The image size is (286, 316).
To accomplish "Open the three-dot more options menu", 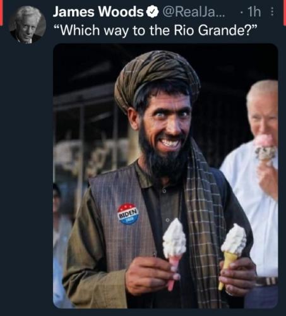I will point(272,12).
